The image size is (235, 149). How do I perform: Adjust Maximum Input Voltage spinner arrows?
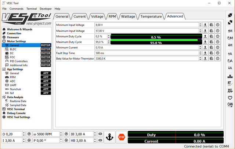click(x=200, y=31)
